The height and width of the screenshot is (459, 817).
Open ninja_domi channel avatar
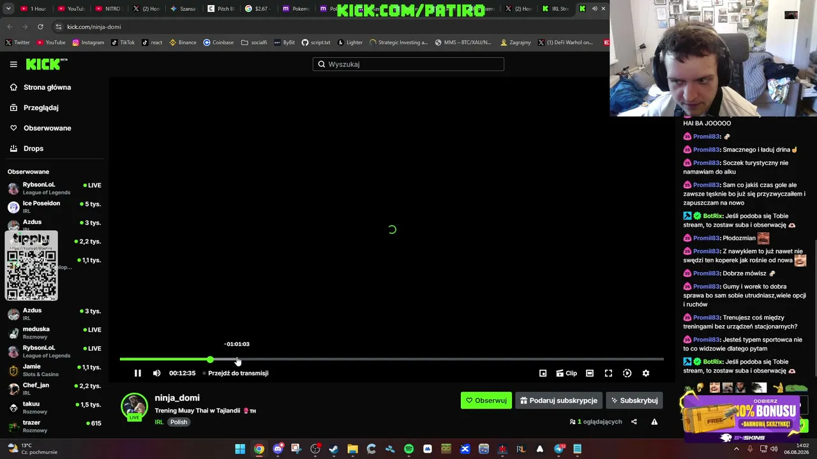click(x=134, y=407)
